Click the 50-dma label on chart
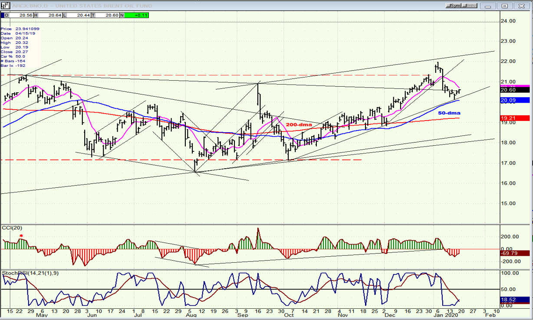 [449, 113]
